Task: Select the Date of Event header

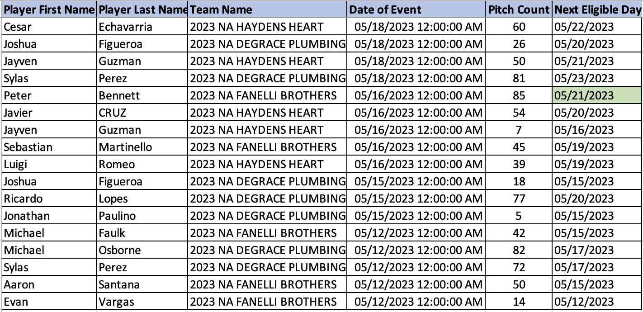Action: click(x=416, y=9)
